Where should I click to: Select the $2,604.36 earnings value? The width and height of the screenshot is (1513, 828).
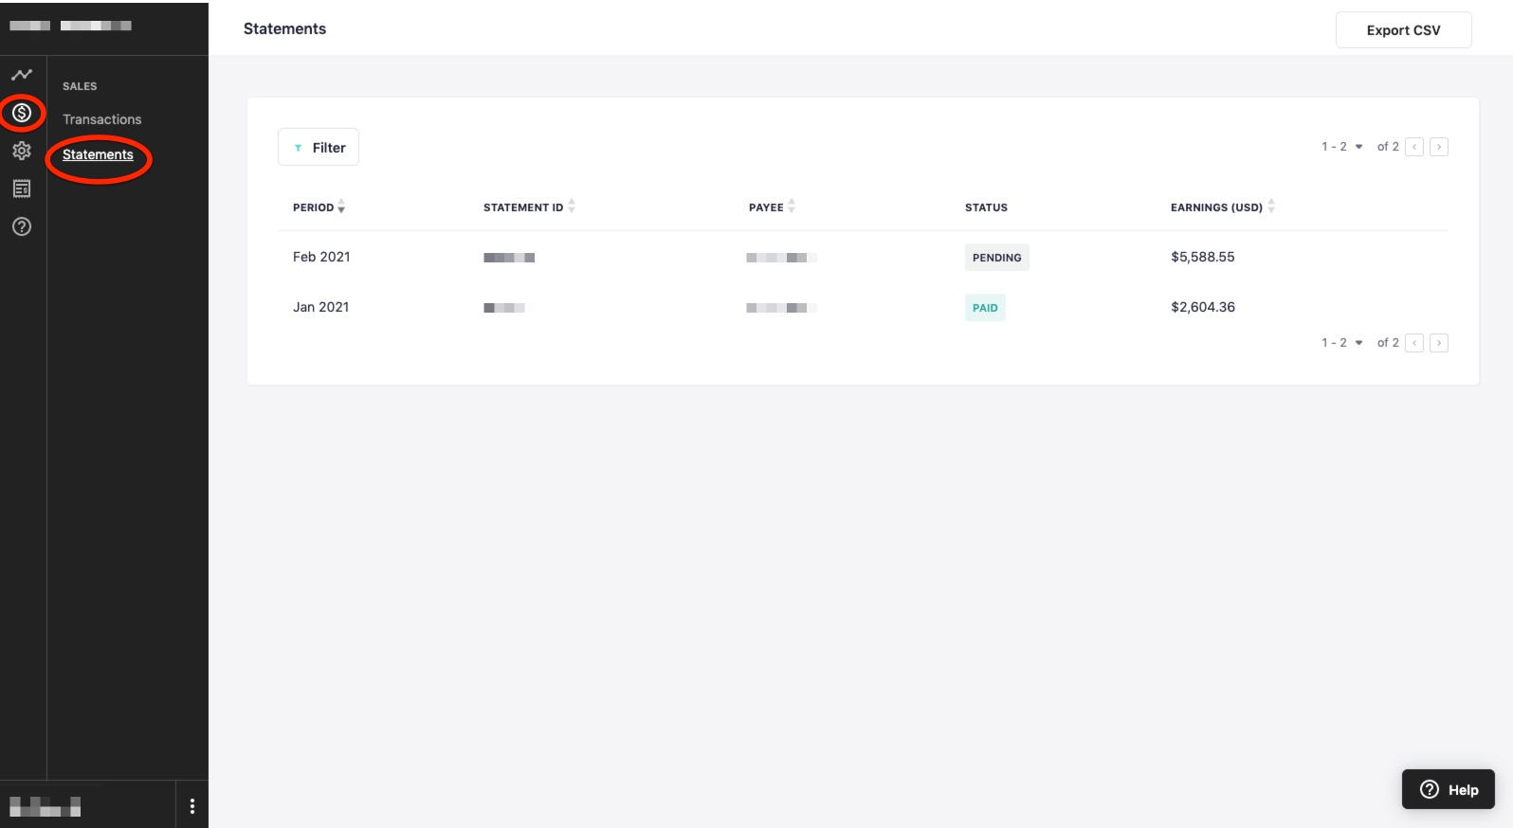1203,307
